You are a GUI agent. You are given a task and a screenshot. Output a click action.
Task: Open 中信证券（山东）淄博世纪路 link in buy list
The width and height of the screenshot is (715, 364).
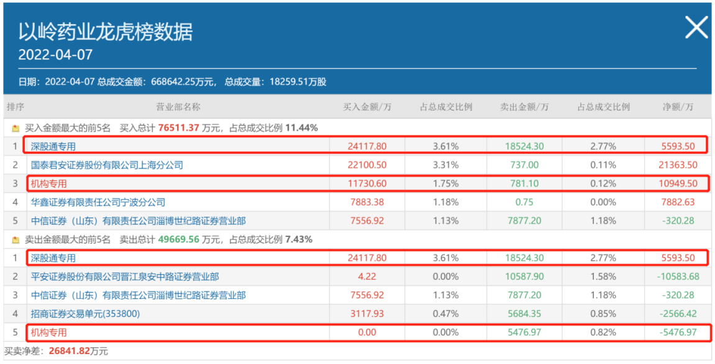click(x=138, y=221)
